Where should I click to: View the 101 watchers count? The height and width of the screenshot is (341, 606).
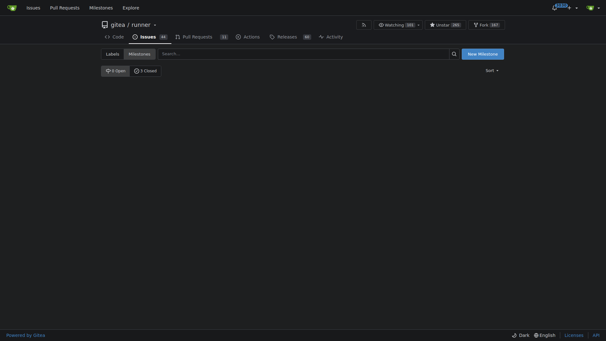pos(410,25)
